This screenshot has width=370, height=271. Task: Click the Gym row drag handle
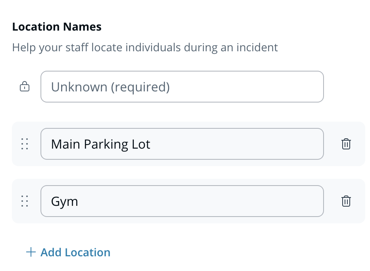tap(25, 201)
